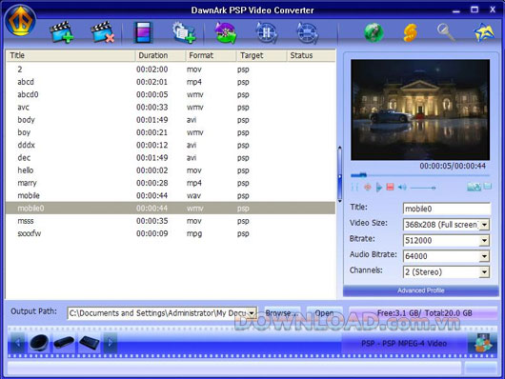Select the first PSP device icon in the filmstrip

point(39,342)
